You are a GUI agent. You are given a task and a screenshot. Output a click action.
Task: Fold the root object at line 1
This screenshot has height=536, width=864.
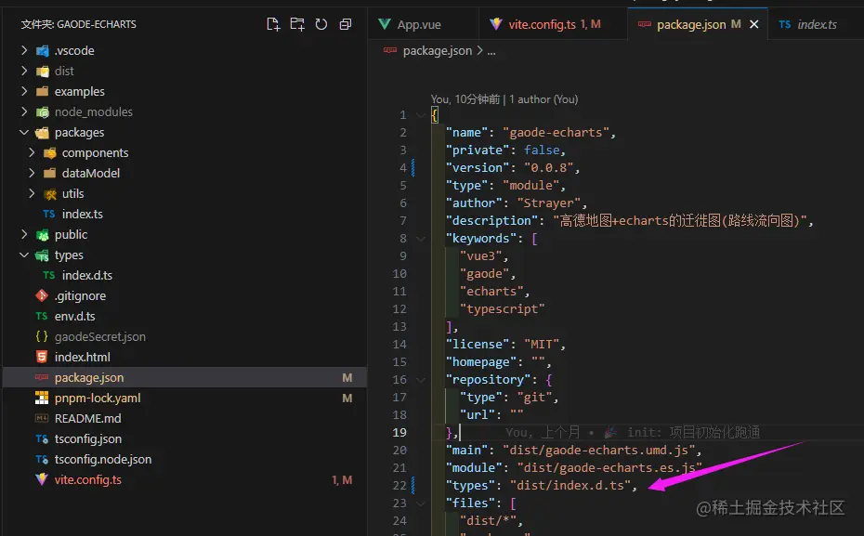point(421,115)
